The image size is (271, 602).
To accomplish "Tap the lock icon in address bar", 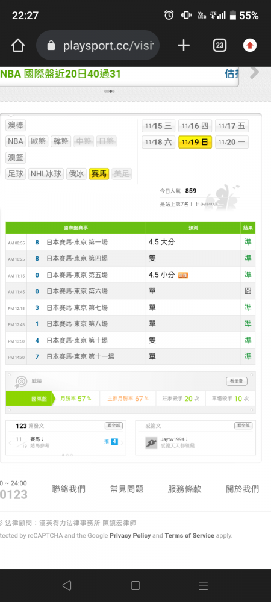I will [51, 46].
